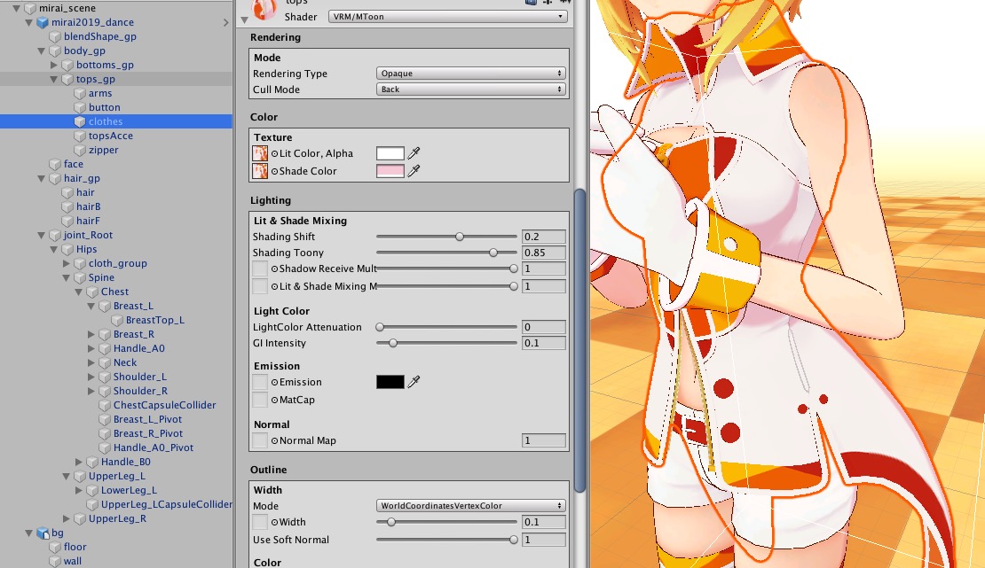Click Lit Color white swatch
Image resolution: width=985 pixels, height=568 pixels.
(x=390, y=153)
